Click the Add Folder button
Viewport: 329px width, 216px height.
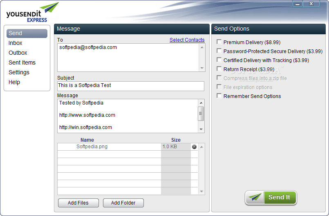click(x=123, y=203)
